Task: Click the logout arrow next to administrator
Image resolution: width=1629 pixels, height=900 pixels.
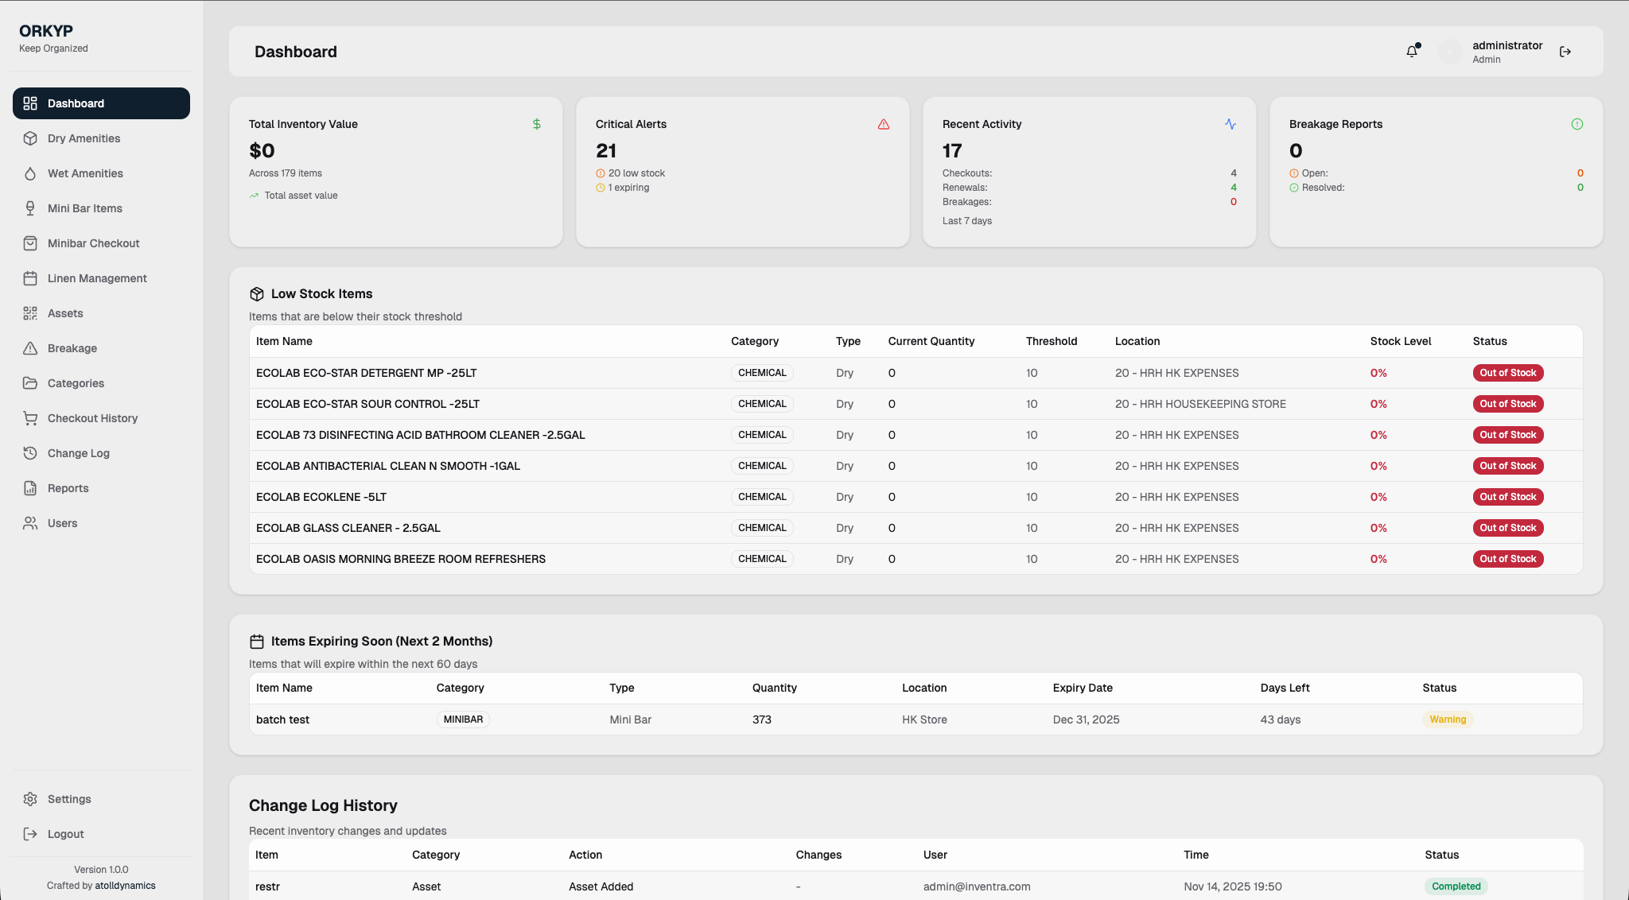Action: 1565,51
